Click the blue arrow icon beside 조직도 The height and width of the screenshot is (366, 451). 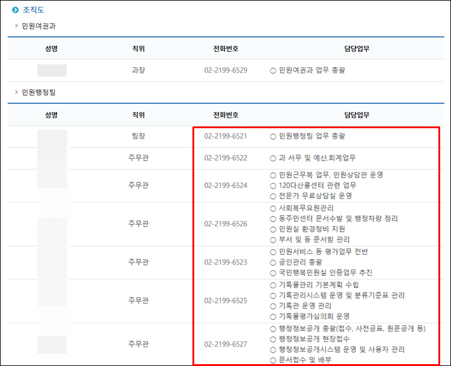15,10
